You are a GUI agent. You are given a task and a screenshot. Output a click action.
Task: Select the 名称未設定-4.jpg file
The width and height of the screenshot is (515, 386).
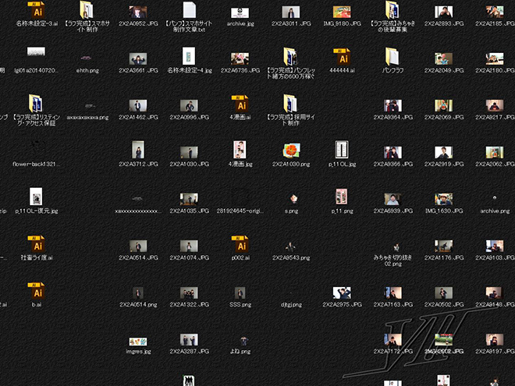[x=189, y=56]
